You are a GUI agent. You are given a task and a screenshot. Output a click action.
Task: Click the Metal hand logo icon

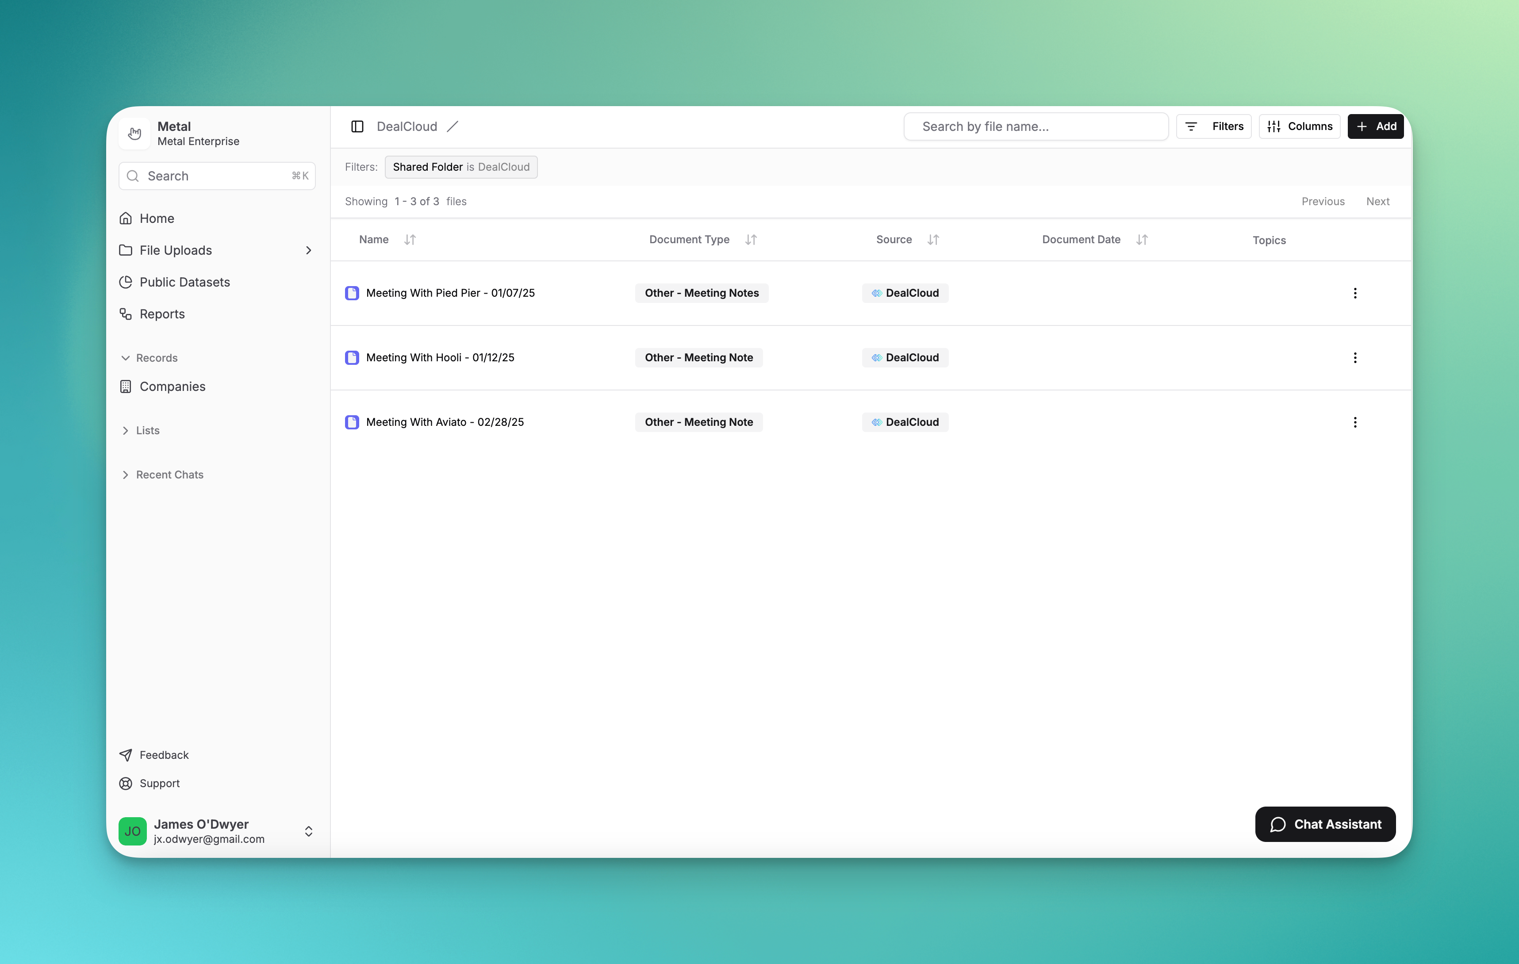(134, 133)
